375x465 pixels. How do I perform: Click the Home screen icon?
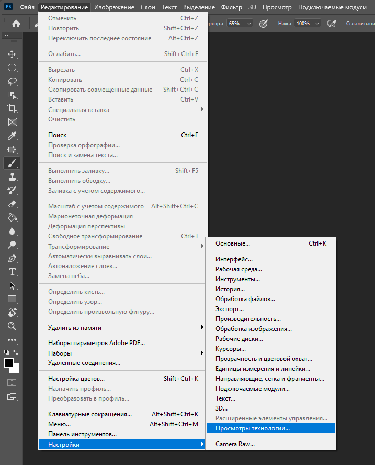[16, 24]
